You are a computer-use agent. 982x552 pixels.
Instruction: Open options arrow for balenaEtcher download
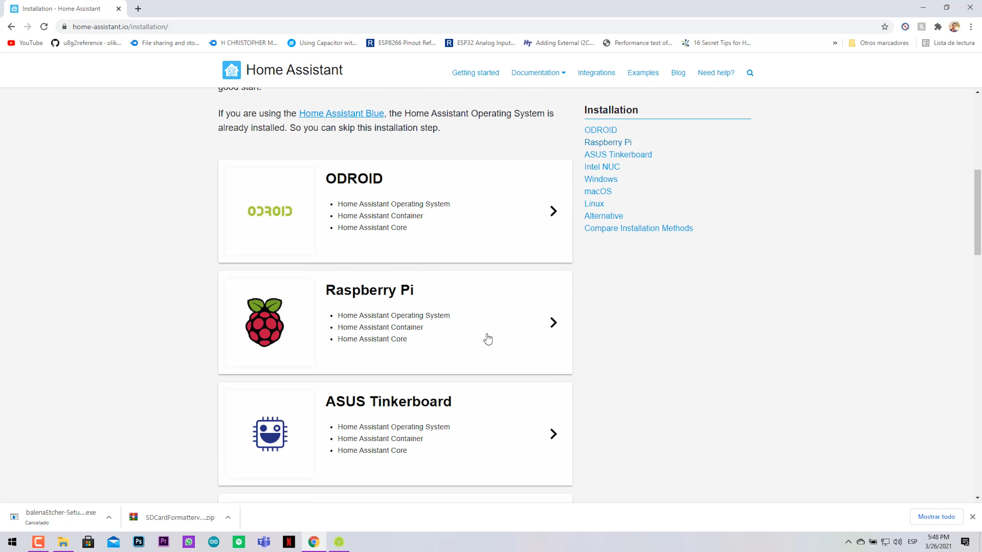point(109,517)
